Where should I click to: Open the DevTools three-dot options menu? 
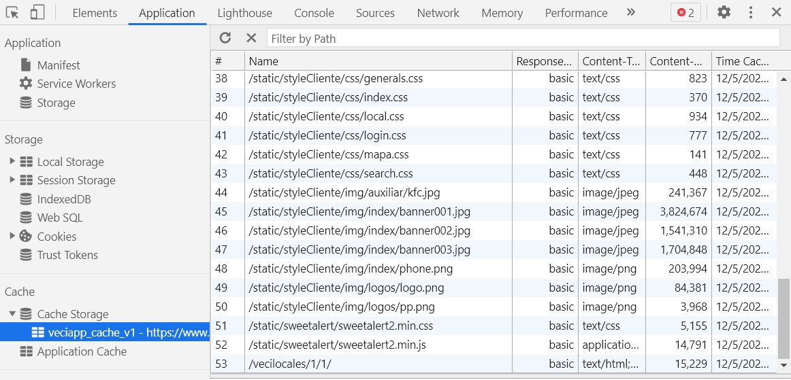click(x=751, y=12)
